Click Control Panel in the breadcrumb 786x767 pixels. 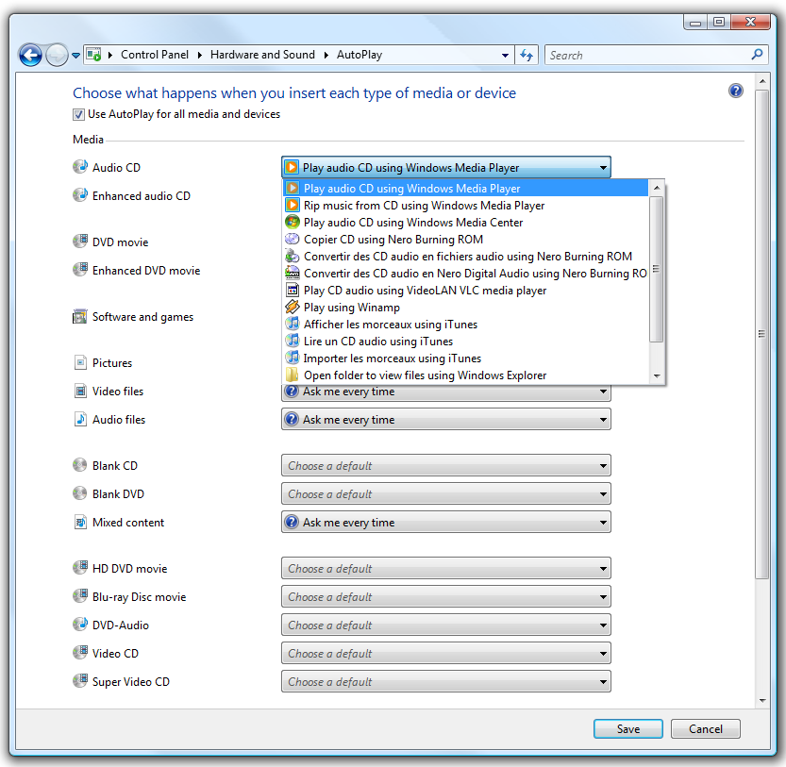pos(155,55)
